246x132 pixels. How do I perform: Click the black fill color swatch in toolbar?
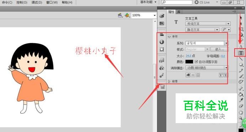[x=241, y=130]
